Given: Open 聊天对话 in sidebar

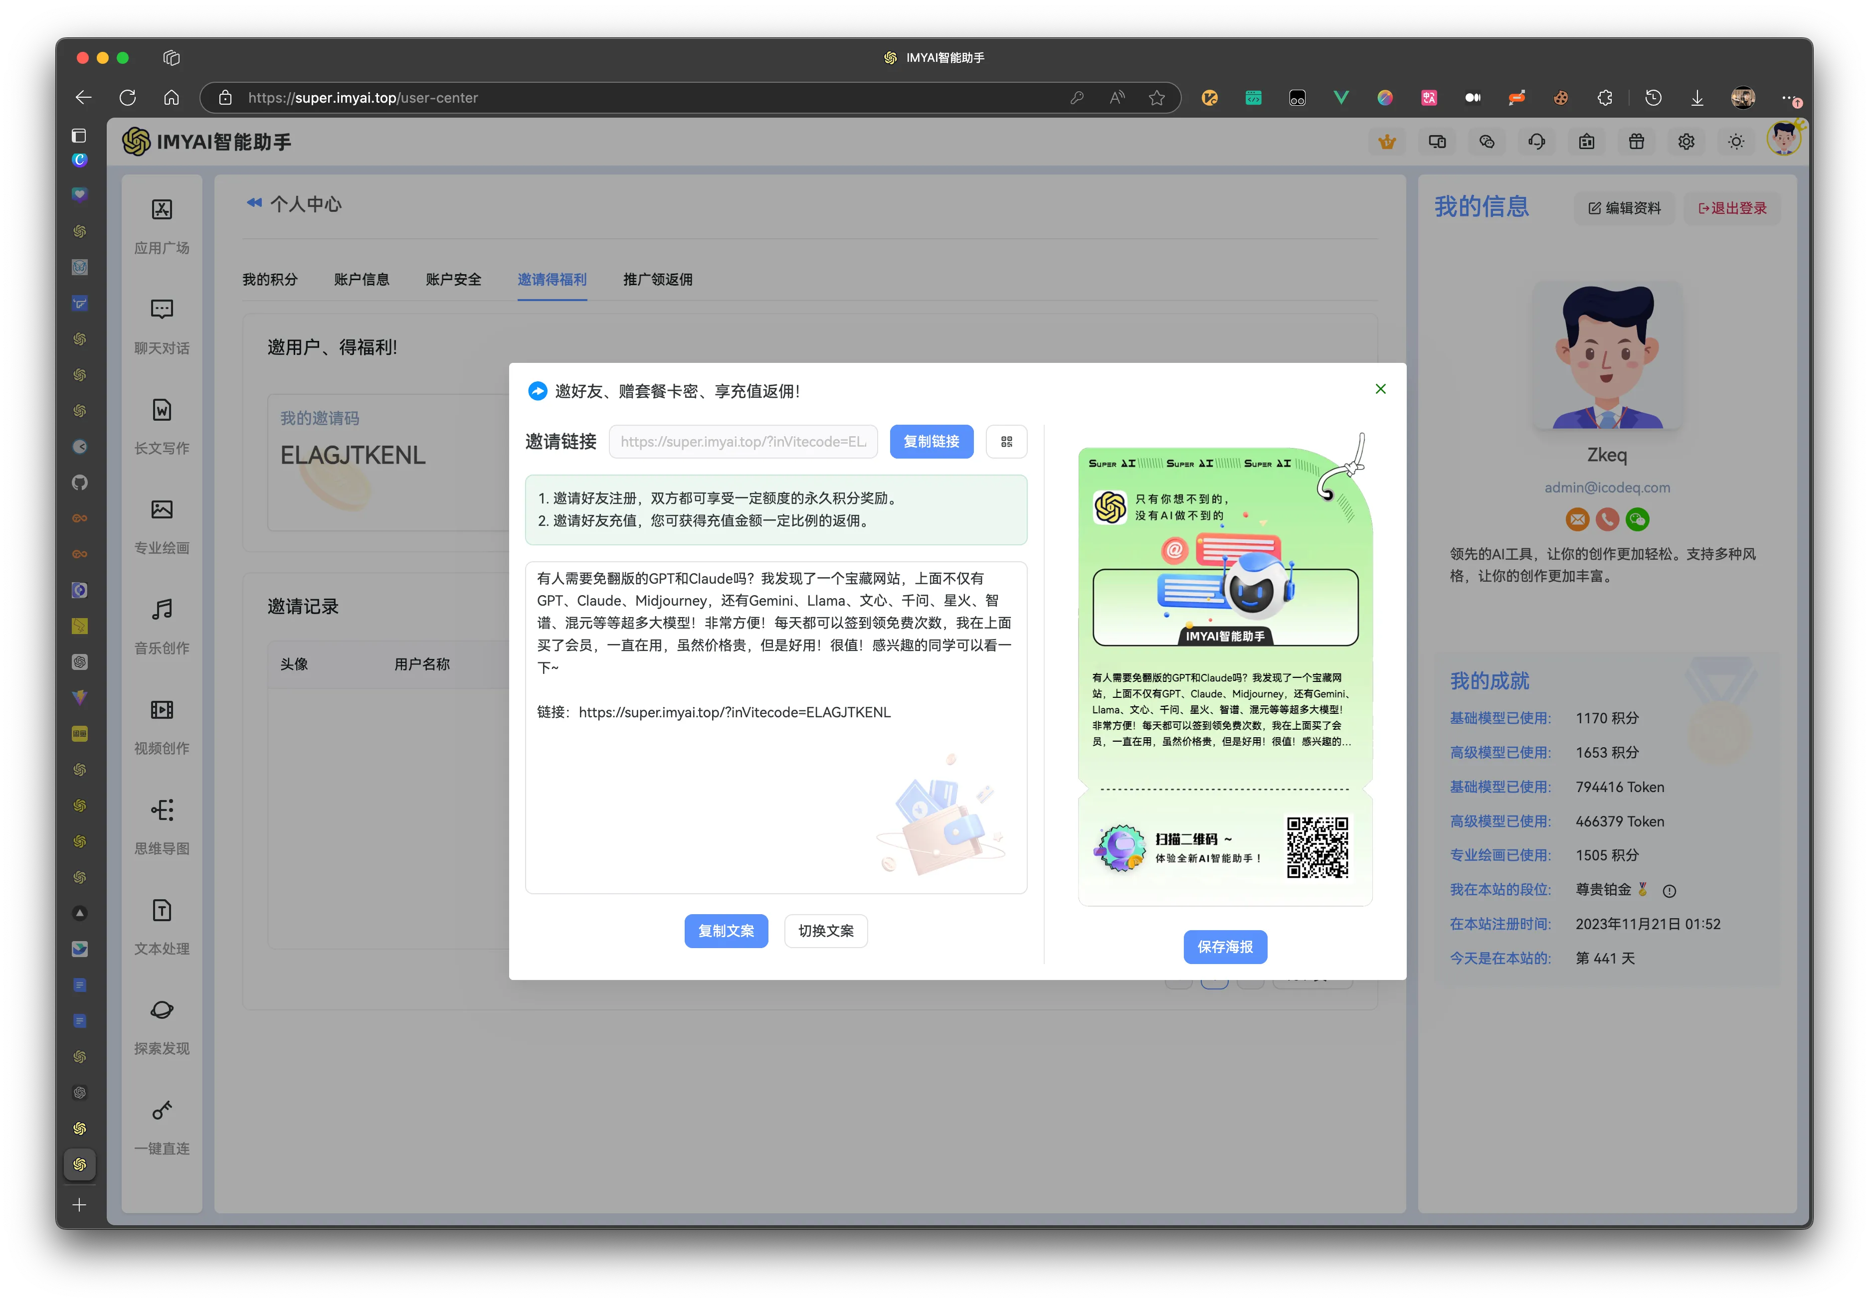Looking at the screenshot, I should [161, 326].
